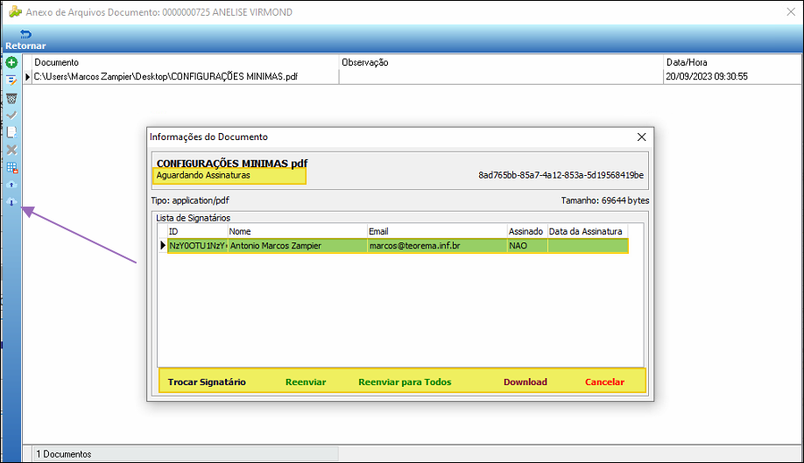Screen dimensions: 804x463
Task: Click the NAO signed status cell
Action: 527,246
